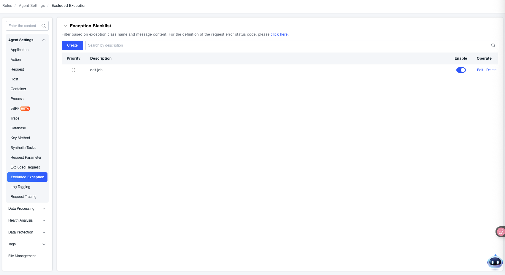Open File Management in sidebar
Screen dimensions: 505x275
tap(22, 256)
